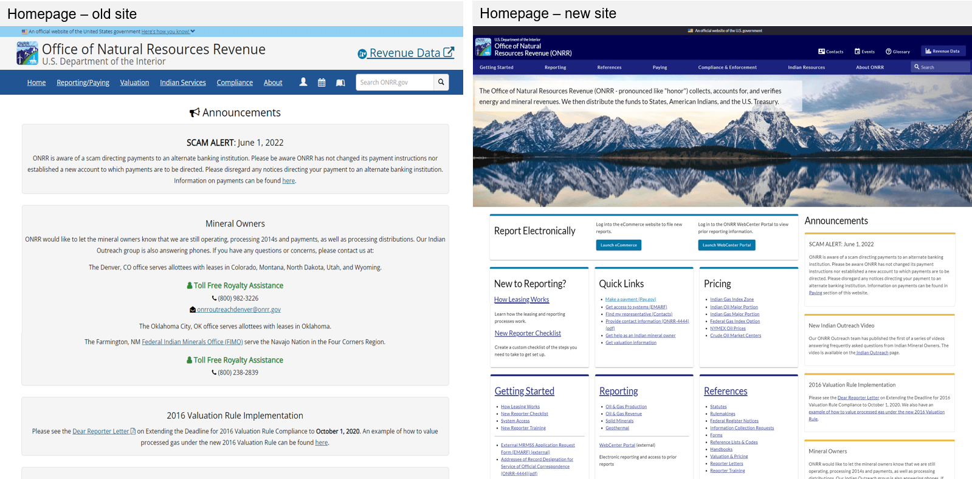Expand 'Here's how you know' banner
Viewport: 972px width, 479px height.
tap(168, 32)
